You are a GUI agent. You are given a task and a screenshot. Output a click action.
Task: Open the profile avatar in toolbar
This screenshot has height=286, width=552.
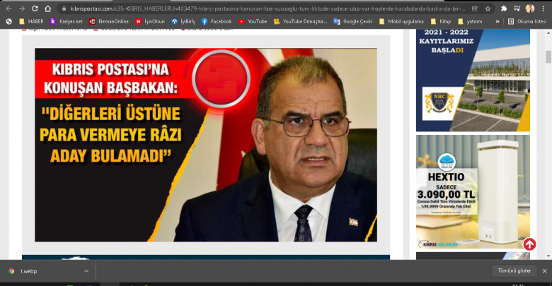click(529, 8)
